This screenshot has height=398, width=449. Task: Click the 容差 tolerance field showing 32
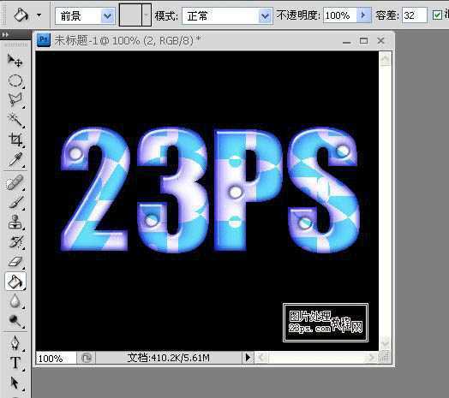[415, 15]
